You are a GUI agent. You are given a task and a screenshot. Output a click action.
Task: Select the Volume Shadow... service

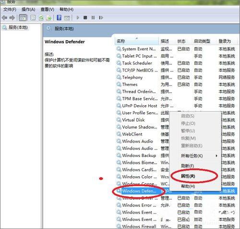tap(139, 127)
